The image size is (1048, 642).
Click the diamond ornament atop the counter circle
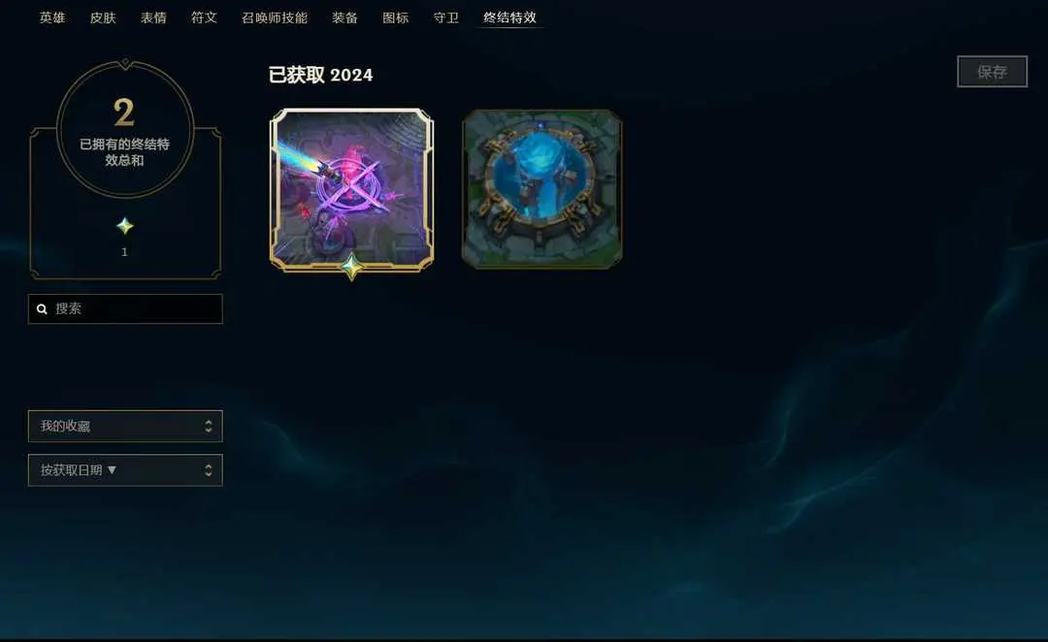click(125, 63)
